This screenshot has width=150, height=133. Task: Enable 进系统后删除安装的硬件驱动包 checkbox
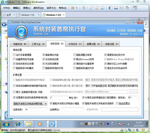pyautogui.click(x=14, y=86)
